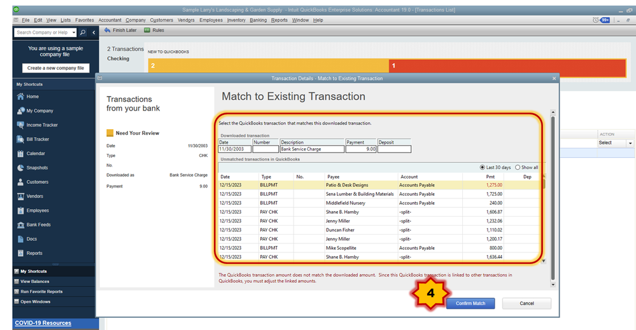Click the downloaded transaction Deposit field

click(394, 149)
